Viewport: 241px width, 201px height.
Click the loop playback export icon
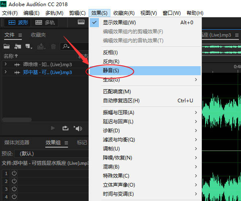click(x=66, y=128)
